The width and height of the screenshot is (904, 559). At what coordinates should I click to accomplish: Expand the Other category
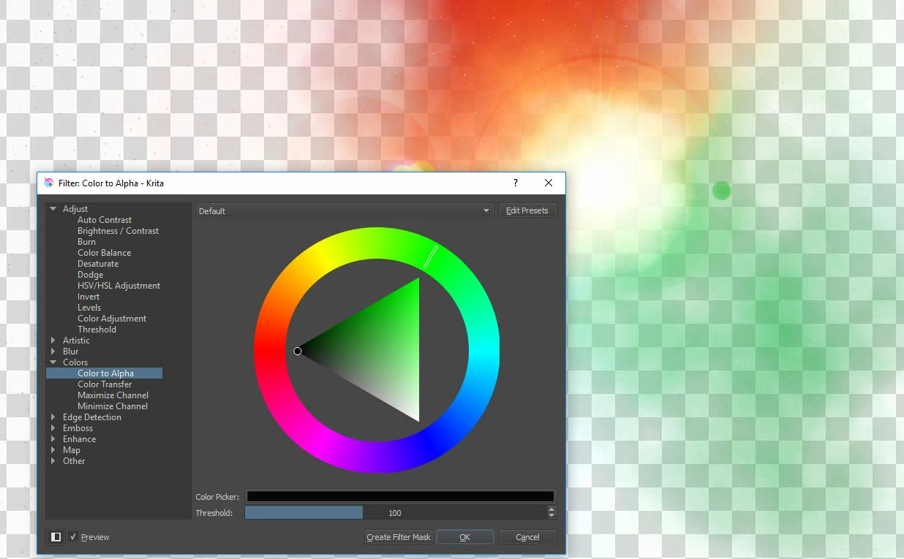[x=53, y=461]
